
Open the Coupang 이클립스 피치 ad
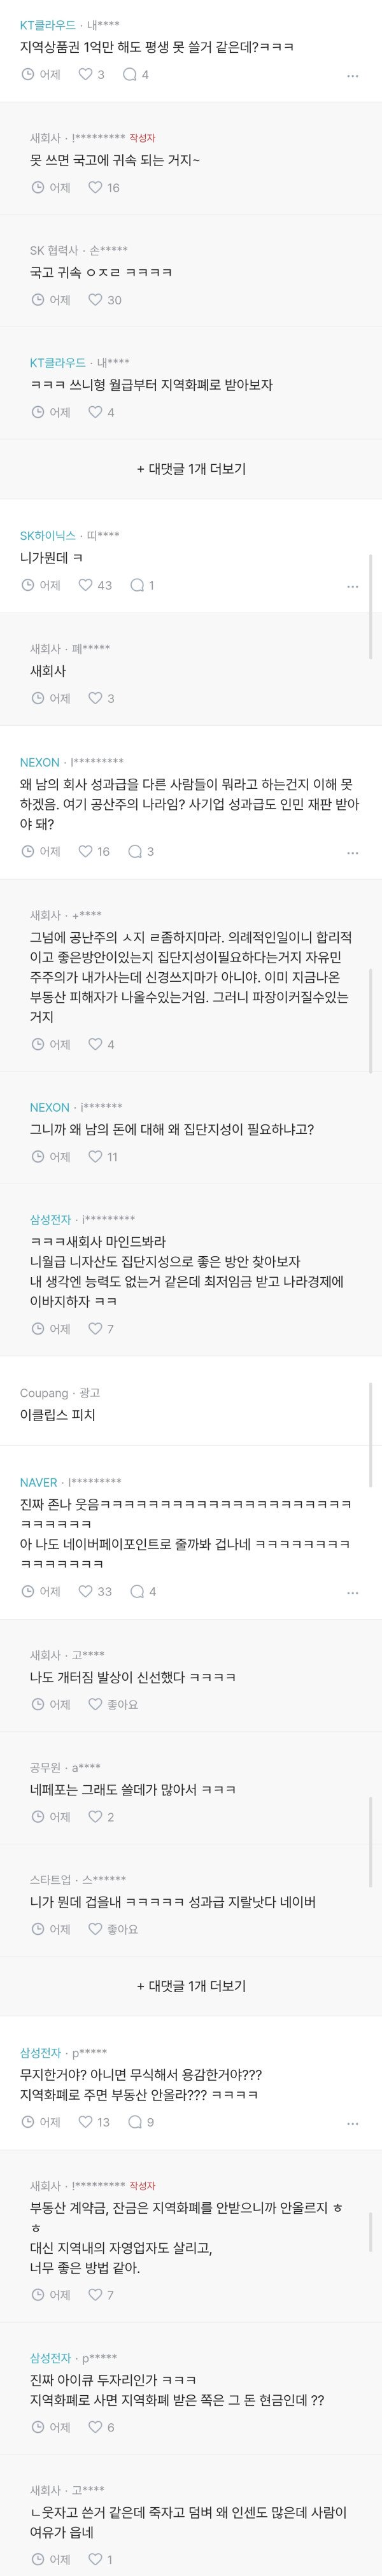(58, 1415)
